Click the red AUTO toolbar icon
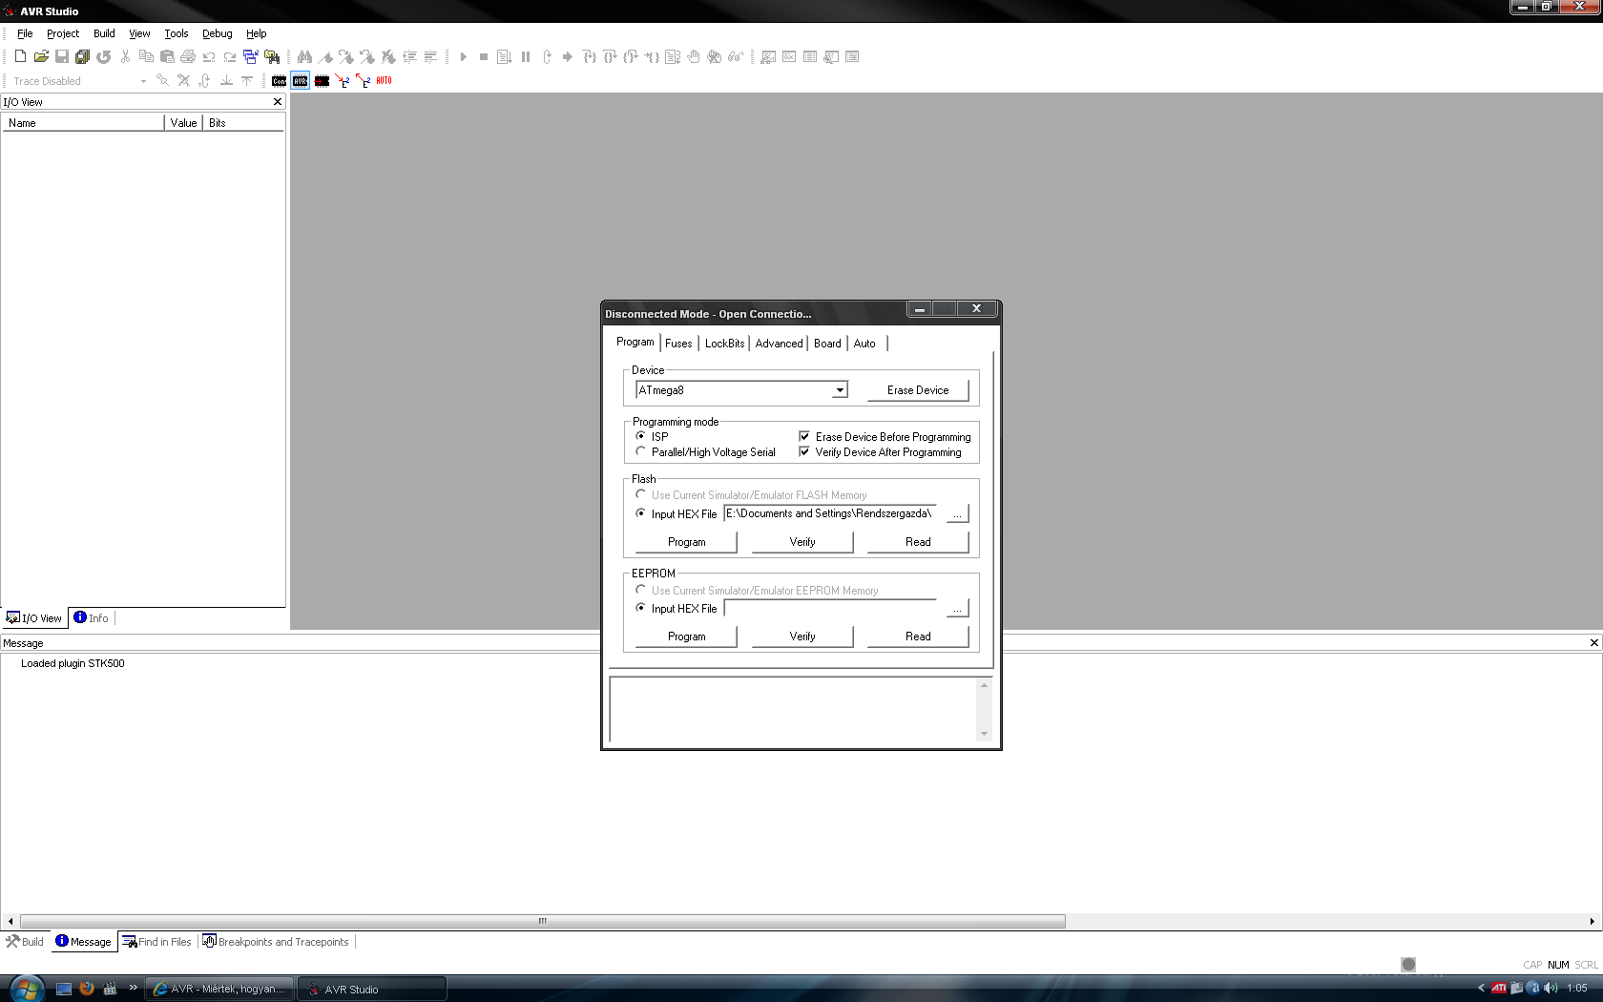1603x1002 pixels. pos(385,81)
